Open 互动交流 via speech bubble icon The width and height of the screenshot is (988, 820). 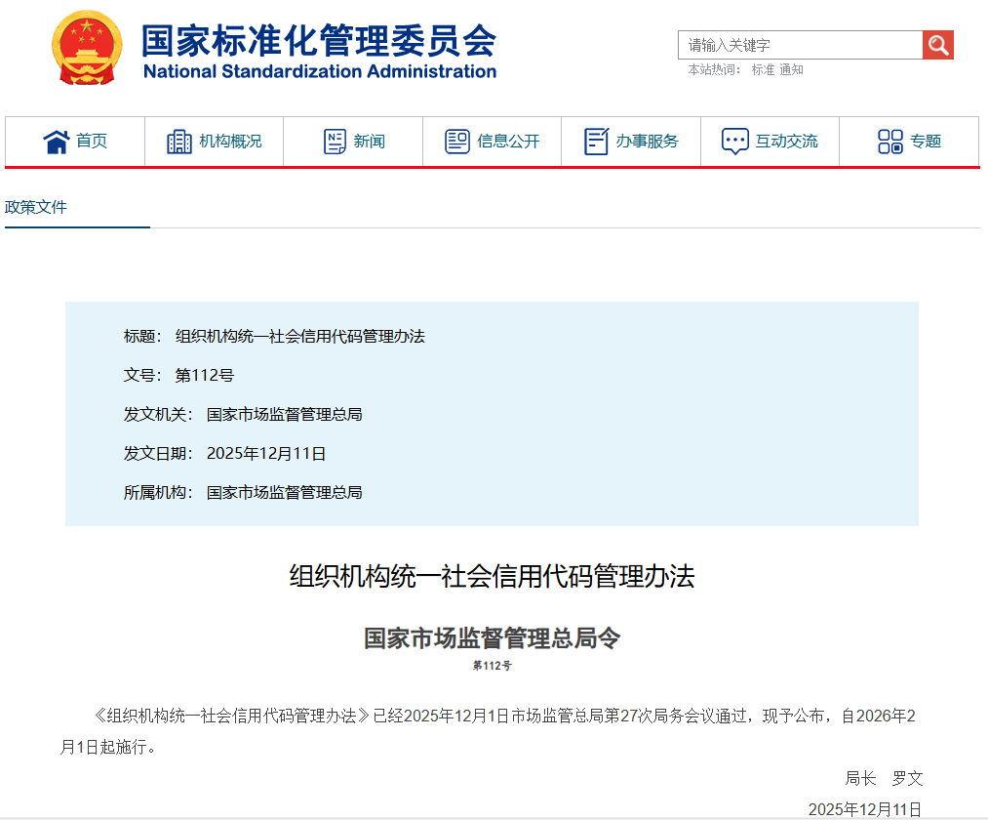tap(734, 142)
